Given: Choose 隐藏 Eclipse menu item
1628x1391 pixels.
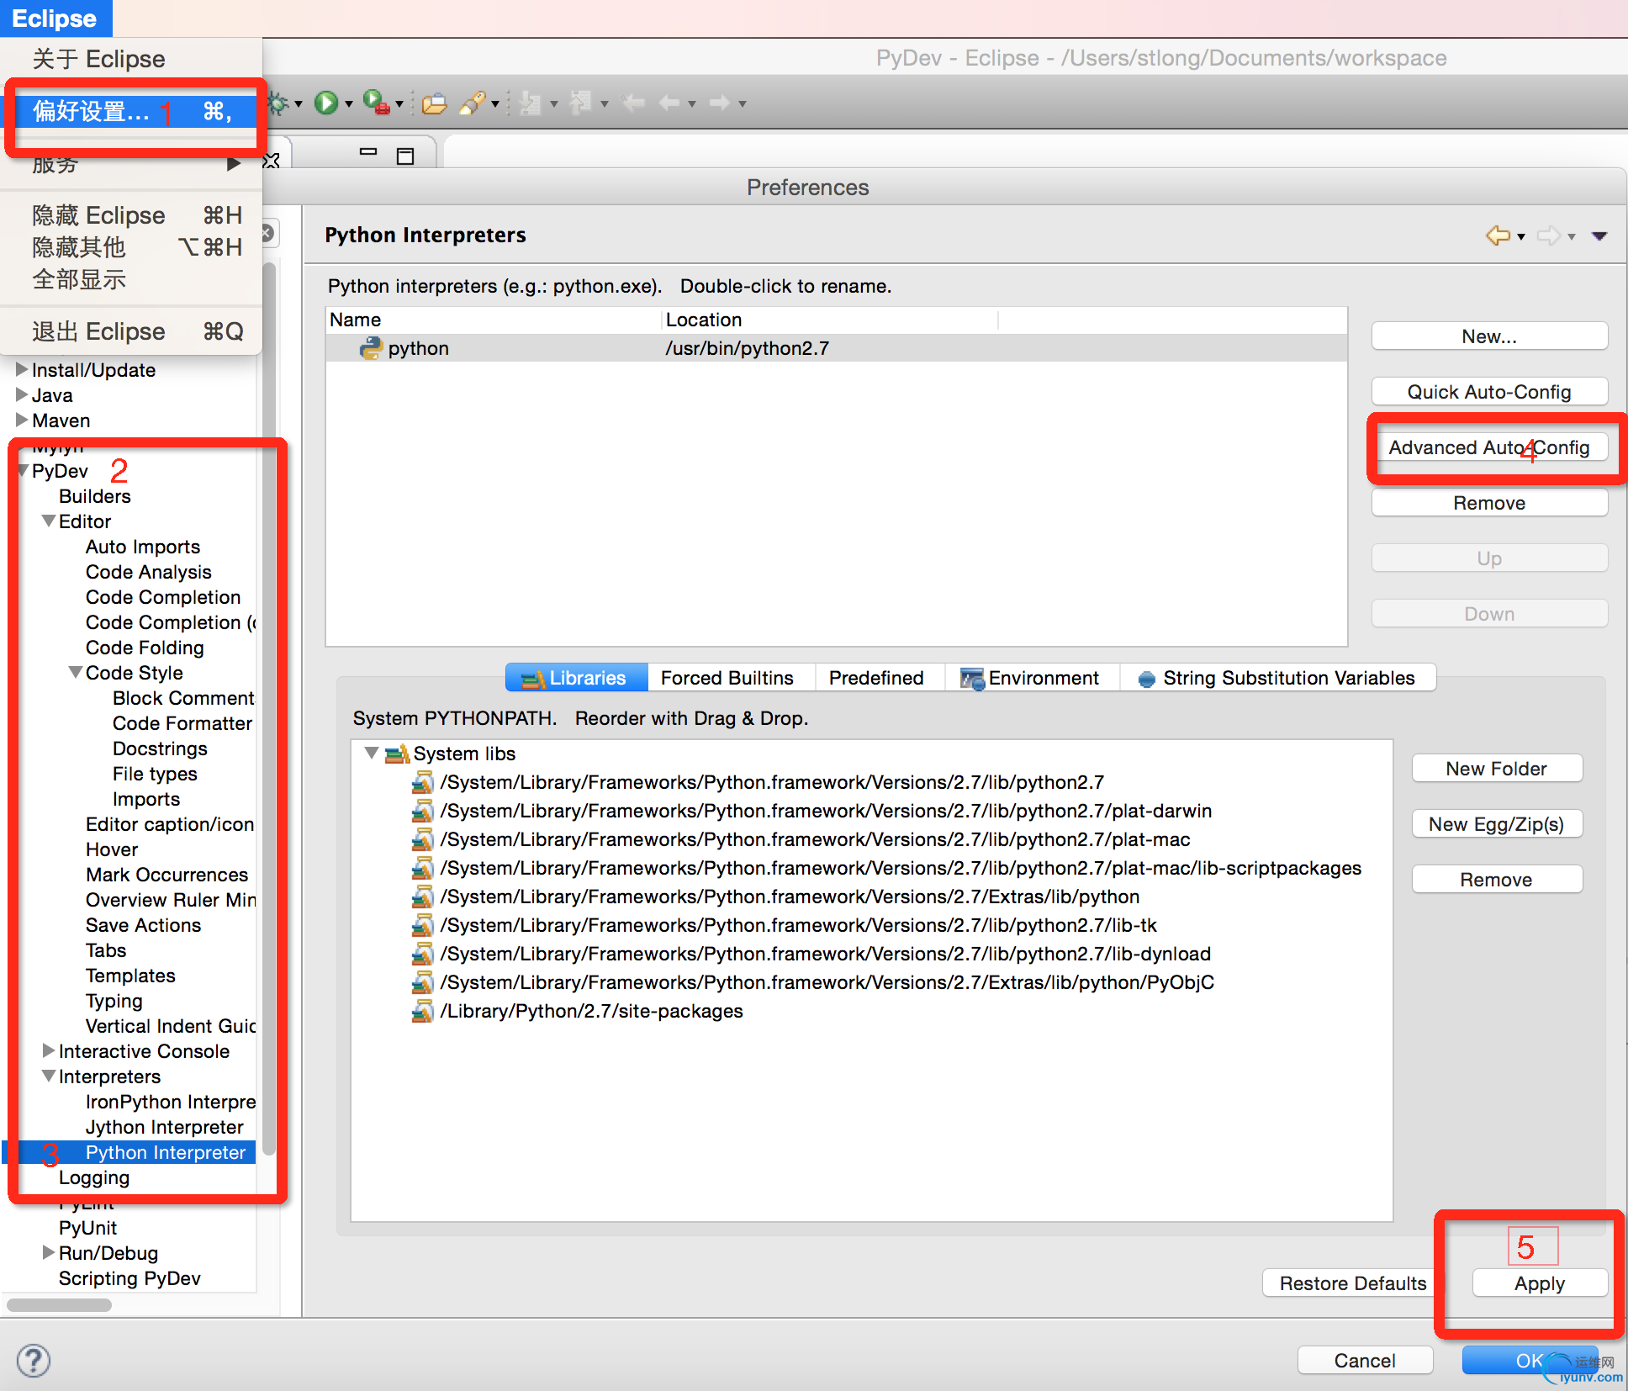Looking at the screenshot, I should tap(131, 215).
